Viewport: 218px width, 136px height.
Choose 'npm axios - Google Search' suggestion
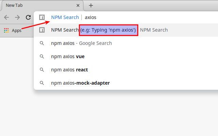[x=126, y=43]
